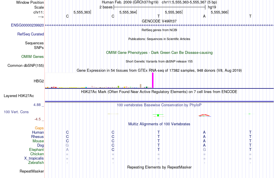Viewport: 274px width, 178px height.
Task: Click the gray A base in Elephant row
Action: point(67,149)
